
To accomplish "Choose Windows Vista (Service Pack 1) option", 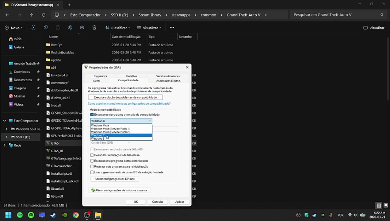I will point(121,129).
